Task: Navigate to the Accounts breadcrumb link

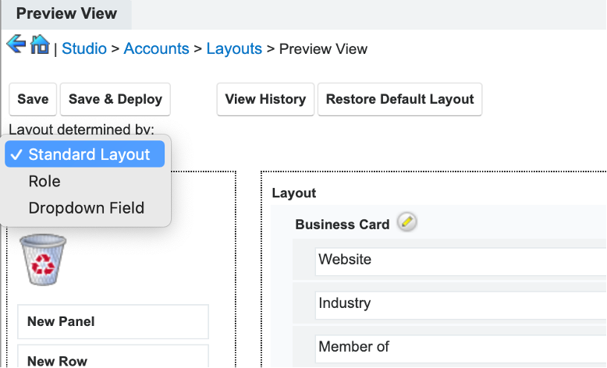Action: [x=156, y=48]
